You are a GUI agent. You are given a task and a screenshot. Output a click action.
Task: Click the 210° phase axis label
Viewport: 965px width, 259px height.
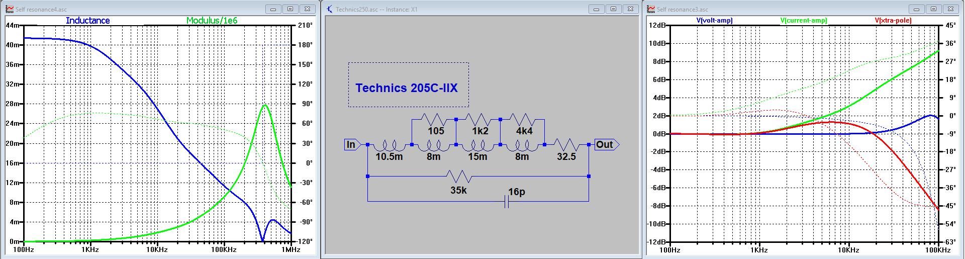tap(305, 25)
